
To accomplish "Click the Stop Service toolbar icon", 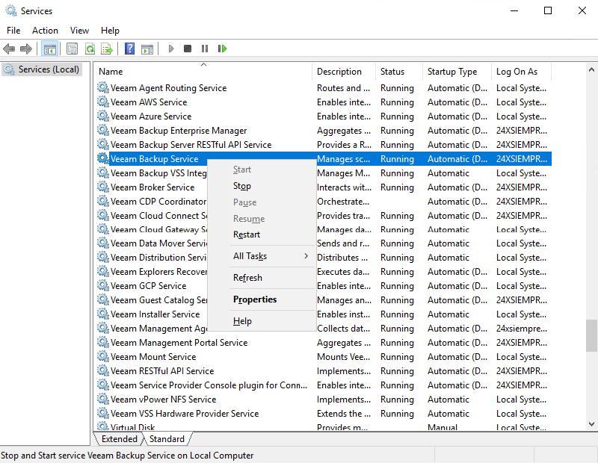I will pos(188,49).
